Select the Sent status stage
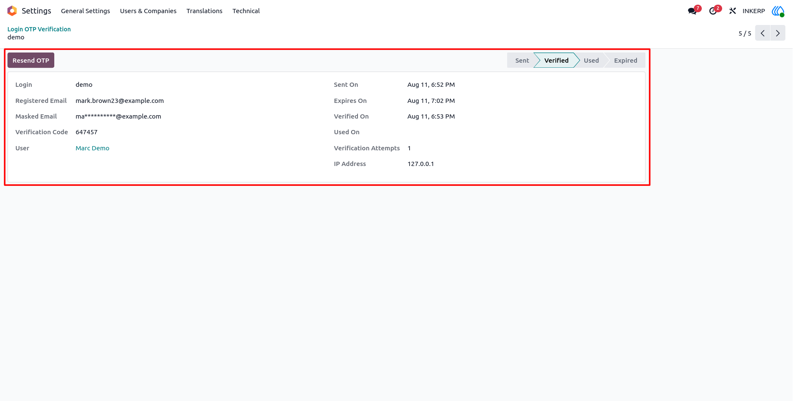Image resolution: width=793 pixels, height=401 pixels. (522, 61)
